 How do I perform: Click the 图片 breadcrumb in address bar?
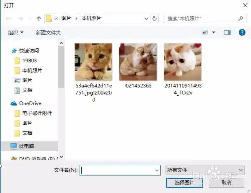pos(66,18)
